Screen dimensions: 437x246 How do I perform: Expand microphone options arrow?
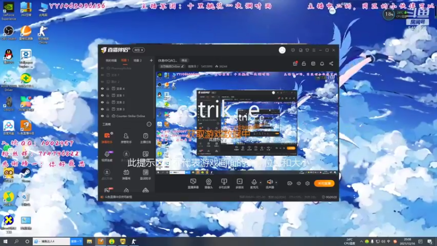[x=261, y=183]
